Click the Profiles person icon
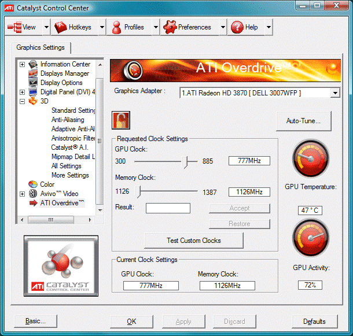353x336 pixels. point(117,27)
